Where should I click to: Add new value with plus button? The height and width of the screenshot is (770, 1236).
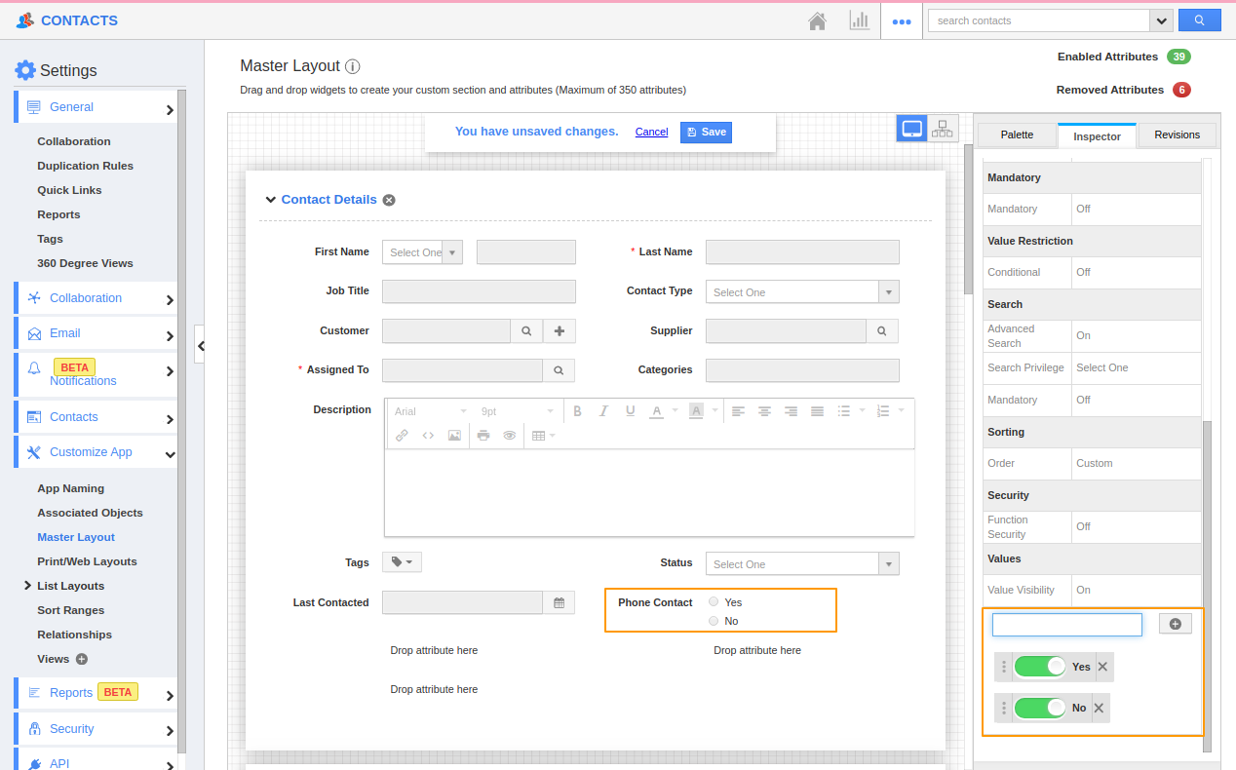click(x=1175, y=624)
